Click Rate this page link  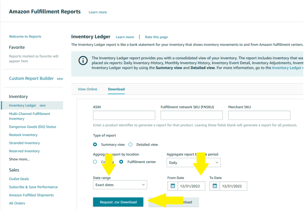click(157, 37)
